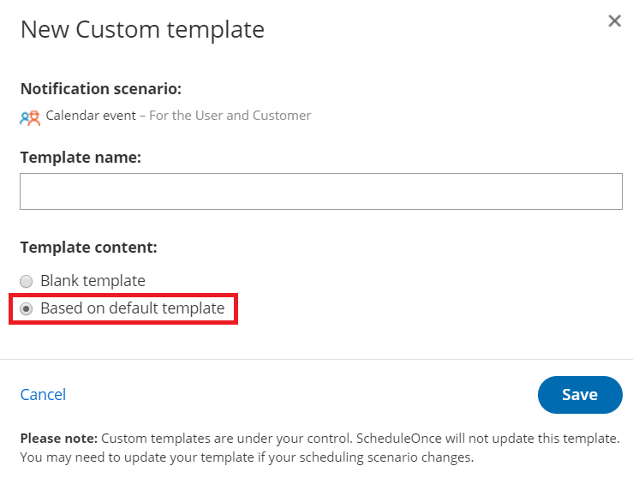
Task: Click the 'Based on default template' label text
Action: pyautogui.click(x=132, y=308)
